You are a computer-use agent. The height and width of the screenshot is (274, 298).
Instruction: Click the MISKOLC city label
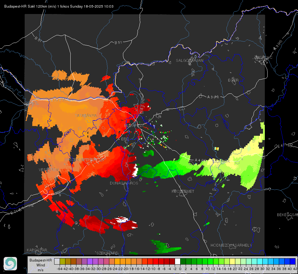click(264, 57)
